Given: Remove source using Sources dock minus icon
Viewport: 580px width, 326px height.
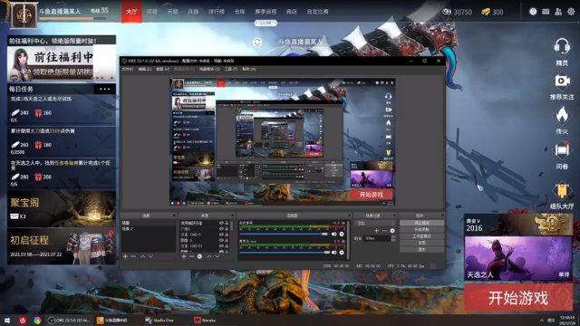Looking at the screenshot, I should (x=191, y=256).
